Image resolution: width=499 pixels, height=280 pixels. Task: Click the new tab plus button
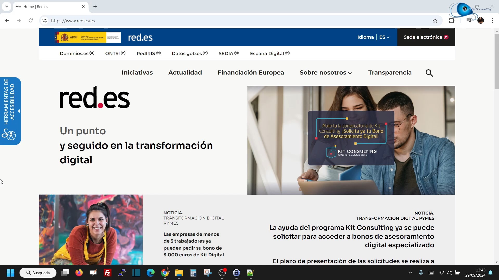click(95, 7)
